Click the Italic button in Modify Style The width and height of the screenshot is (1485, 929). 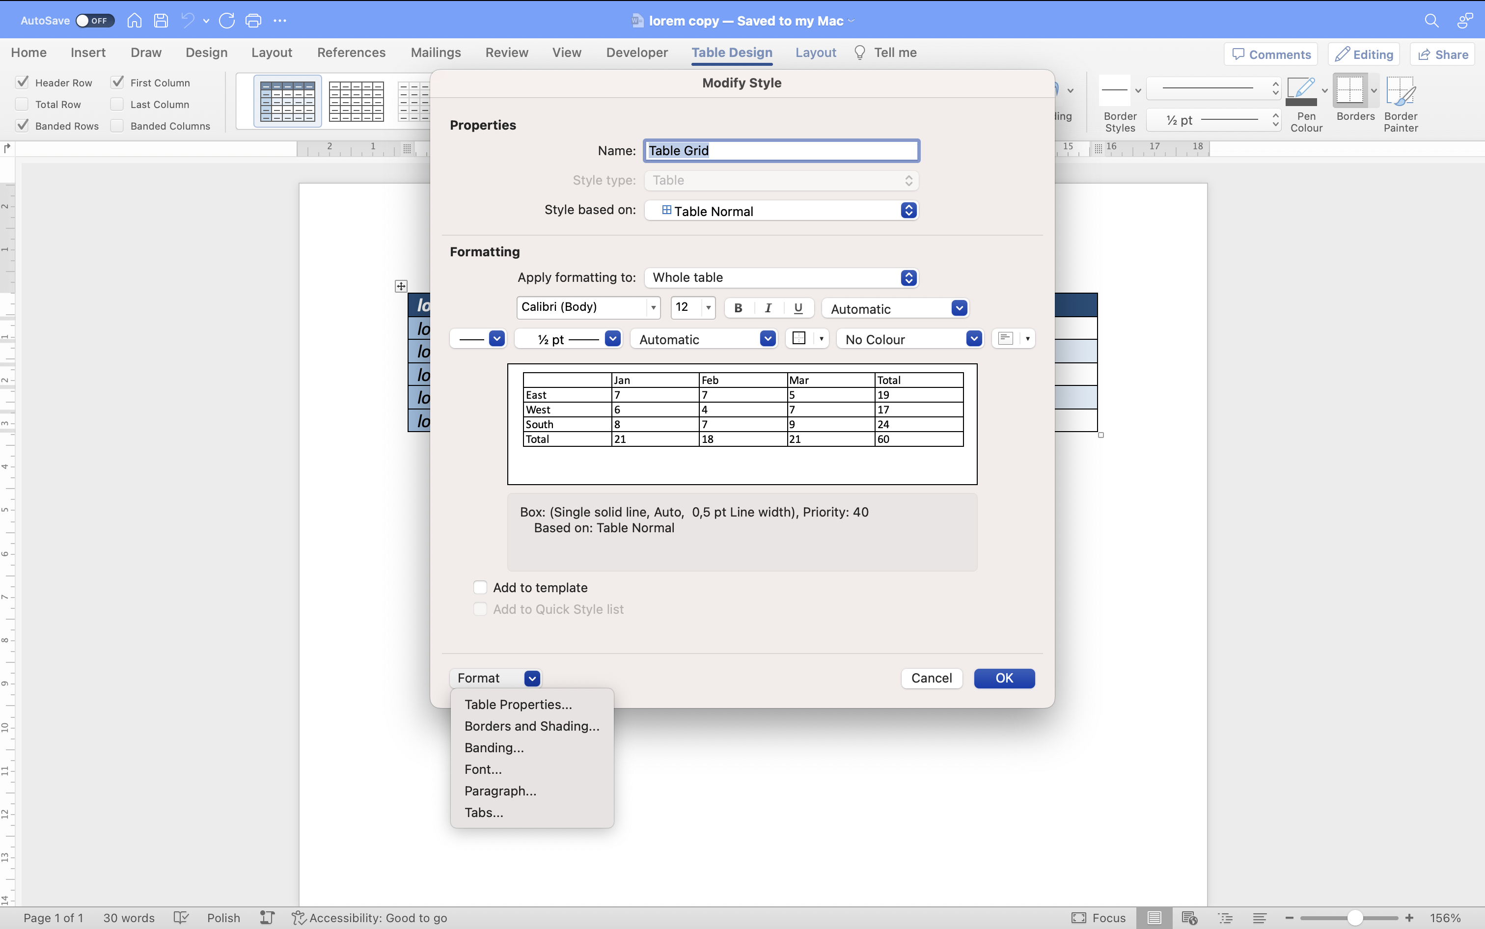768,308
